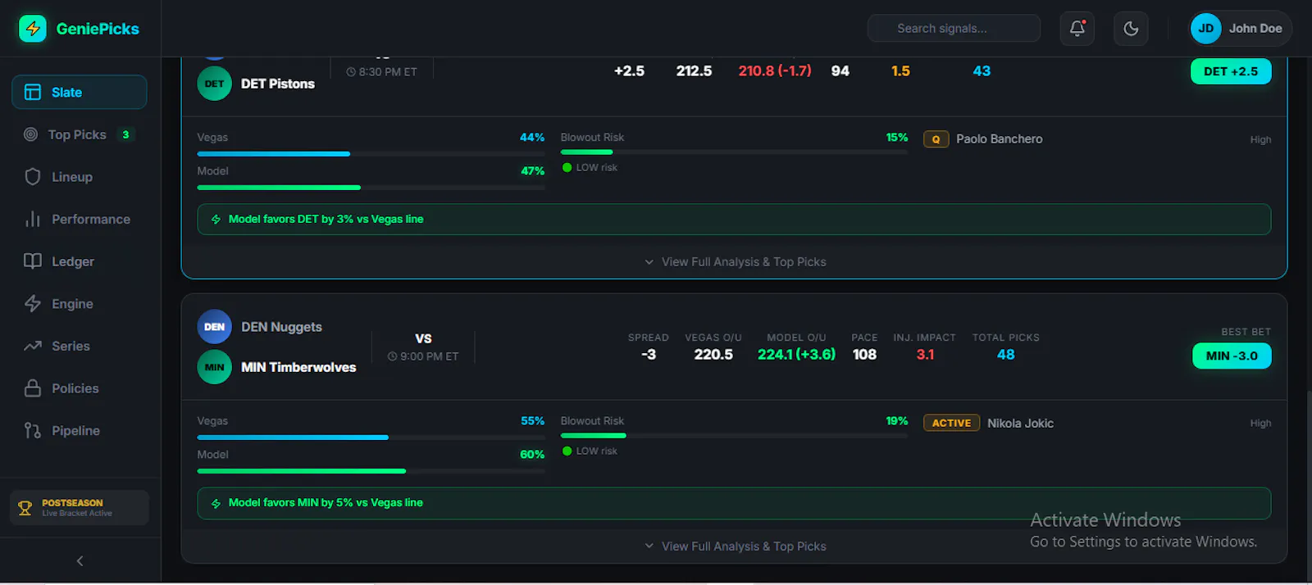Click the Blowout Risk 19% bar

tap(734, 436)
